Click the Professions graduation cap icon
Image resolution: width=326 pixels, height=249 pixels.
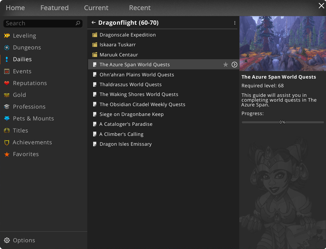click(x=7, y=107)
